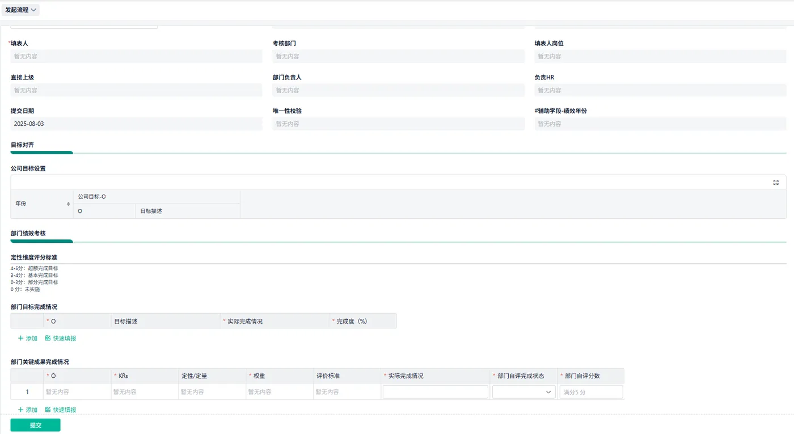
Task: Select the 目标对齐 section tab
Action: point(23,145)
